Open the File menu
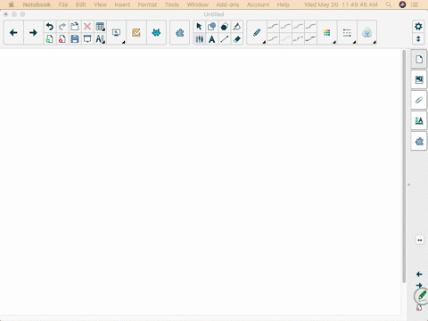This screenshot has height=321, width=428. coord(63,4)
